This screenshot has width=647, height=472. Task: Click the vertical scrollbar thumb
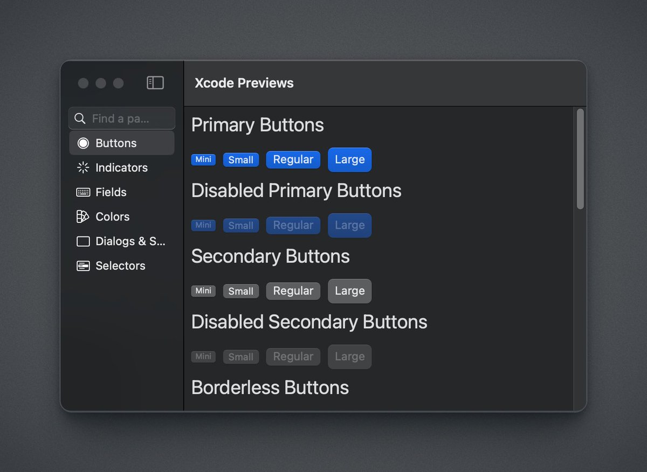click(580, 159)
